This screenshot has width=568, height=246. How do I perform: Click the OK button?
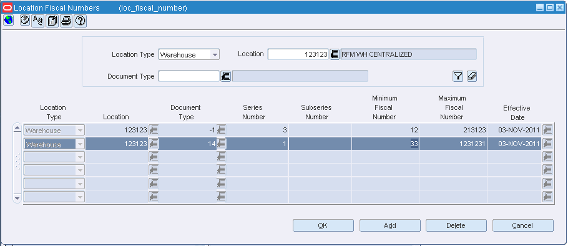[323, 225]
